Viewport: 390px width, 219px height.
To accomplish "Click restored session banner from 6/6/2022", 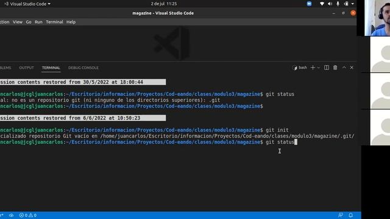I will click(83, 118).
